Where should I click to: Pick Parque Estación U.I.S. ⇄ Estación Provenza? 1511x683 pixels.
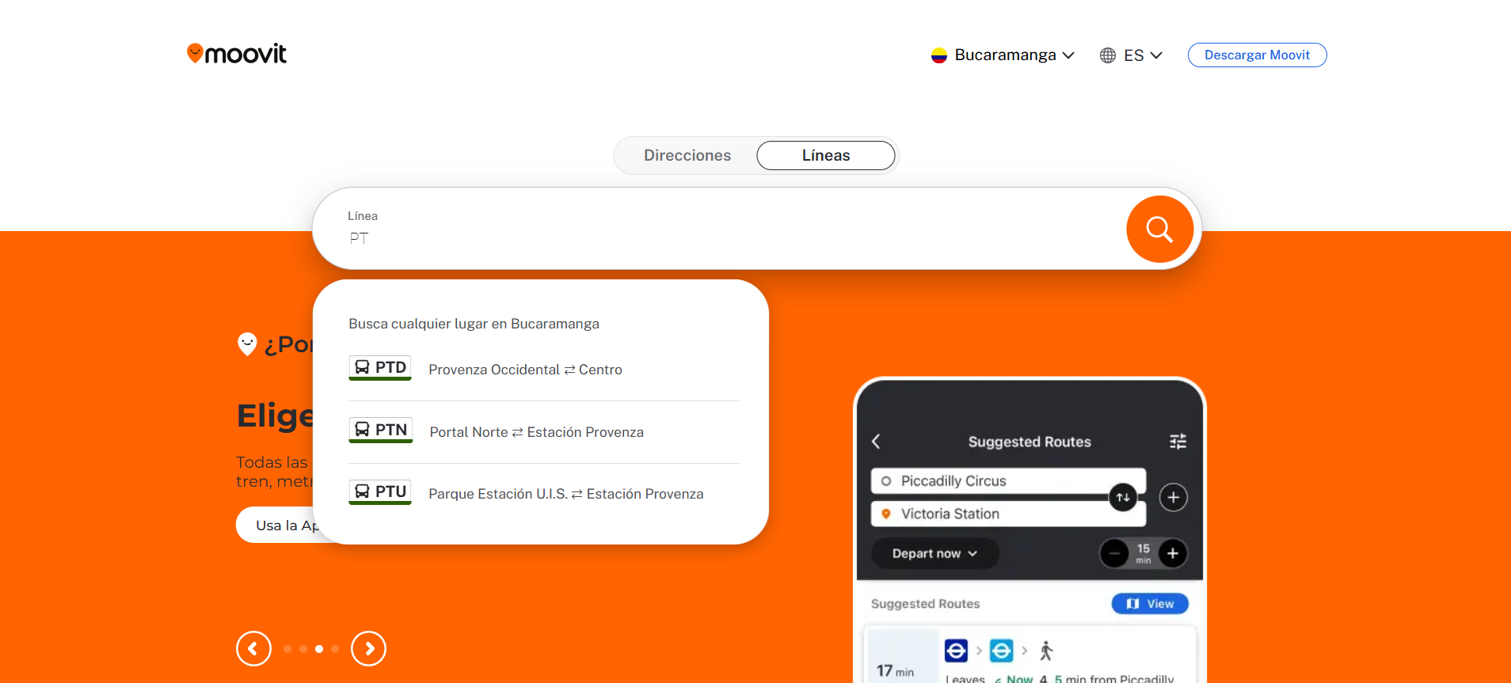tap(565, 494)
